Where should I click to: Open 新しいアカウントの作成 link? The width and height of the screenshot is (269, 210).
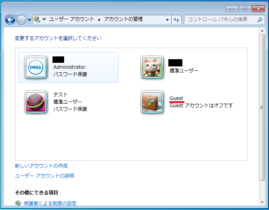[41, 166]
